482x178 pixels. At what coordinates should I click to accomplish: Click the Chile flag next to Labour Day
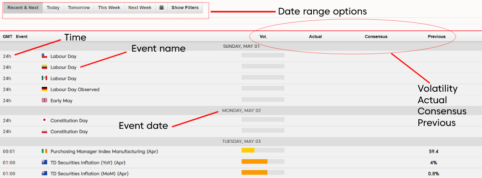coord(44,56)
